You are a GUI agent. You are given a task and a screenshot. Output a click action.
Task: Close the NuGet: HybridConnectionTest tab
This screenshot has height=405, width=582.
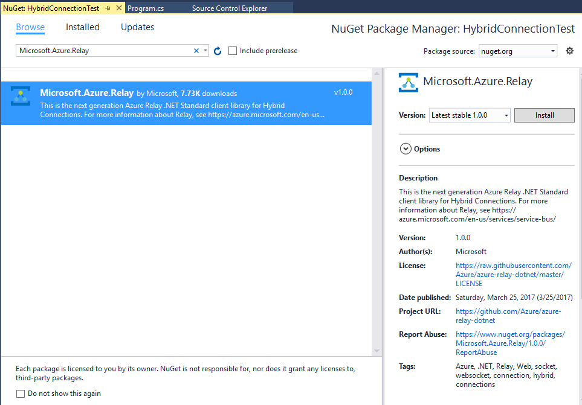[118, 8]
